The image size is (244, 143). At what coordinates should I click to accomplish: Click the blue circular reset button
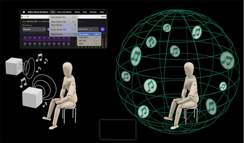(102, 29)
